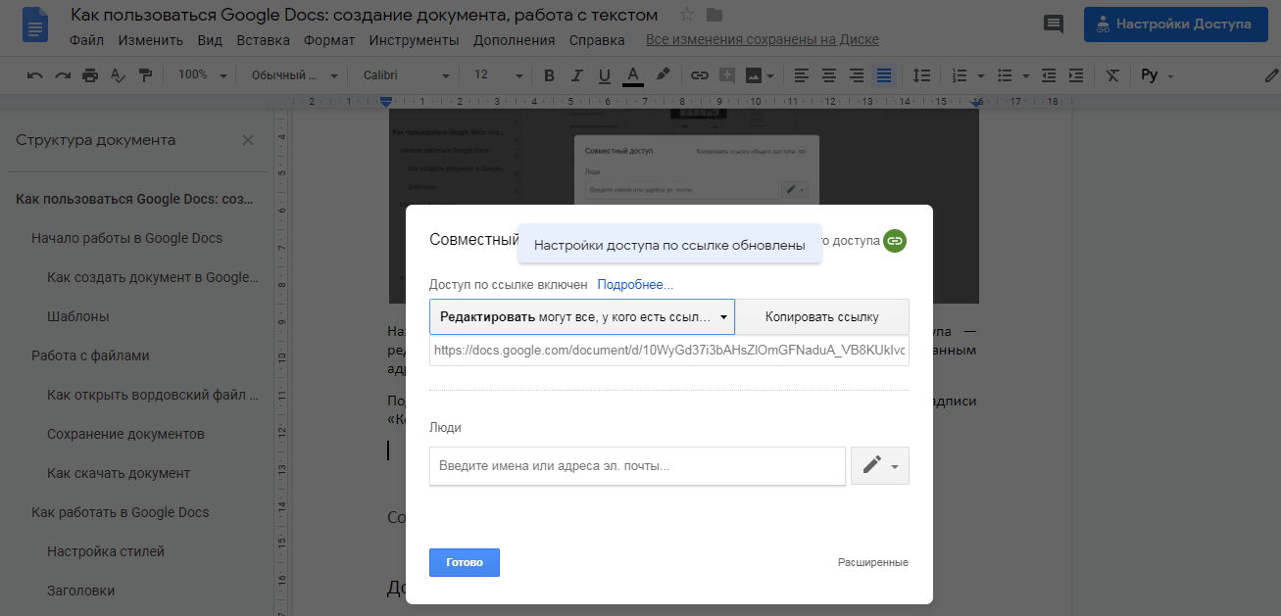Image resolution: width=1281 pixels, height=616 pixels.
Task: Open the Формат menu
Action: [x=329, y=40]
